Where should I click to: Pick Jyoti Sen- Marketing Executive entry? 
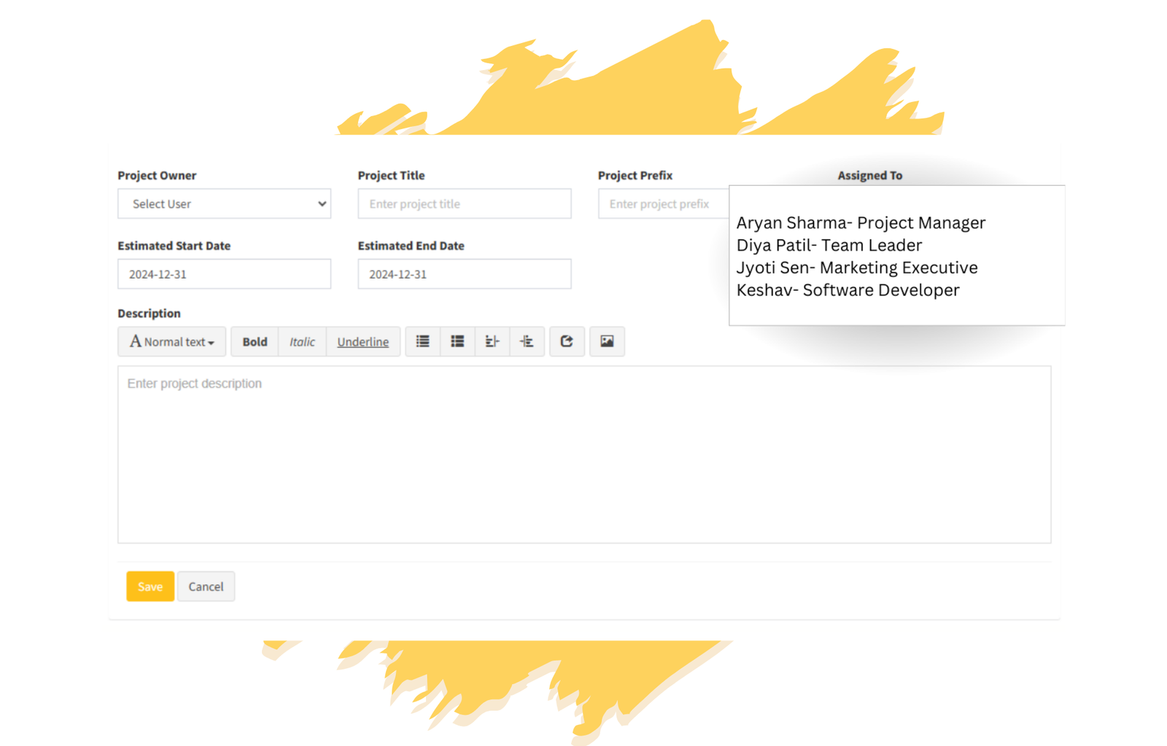(x=856, y=268)
